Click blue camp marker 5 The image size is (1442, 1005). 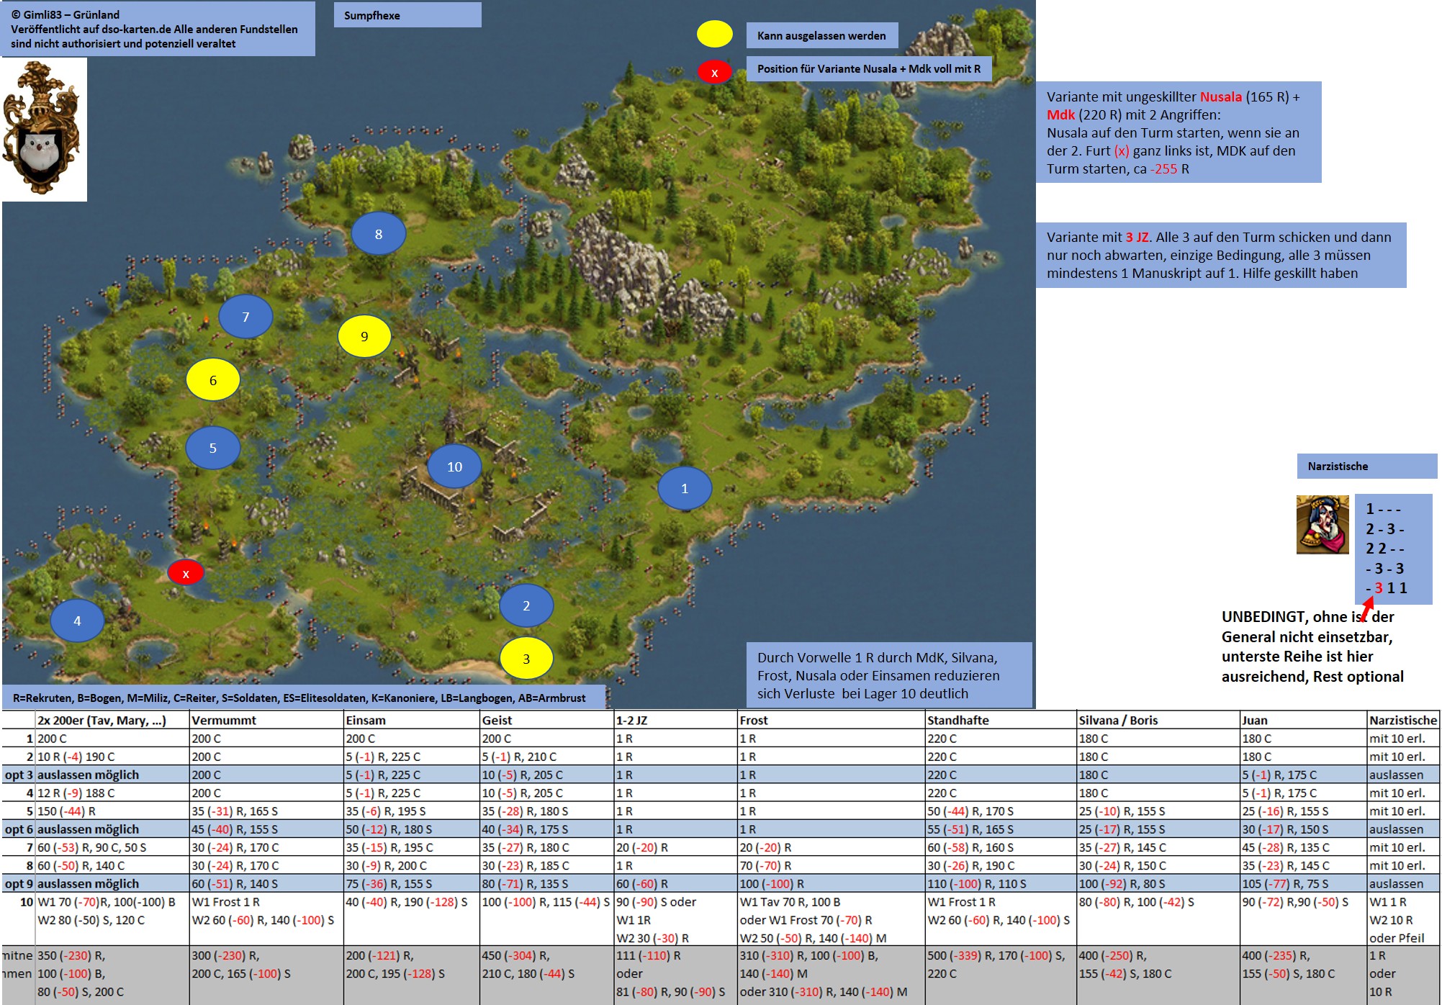213,448
